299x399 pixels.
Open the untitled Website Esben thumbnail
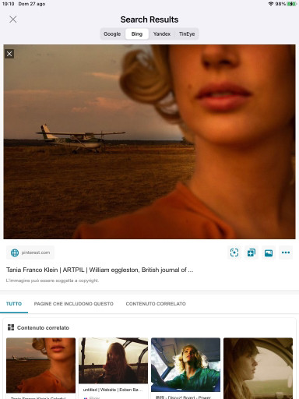(113, 361)
